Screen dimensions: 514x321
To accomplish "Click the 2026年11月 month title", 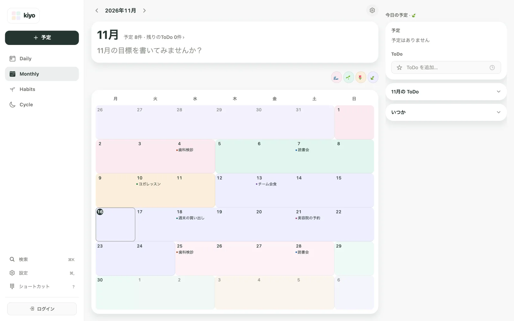I will [120, 11].
